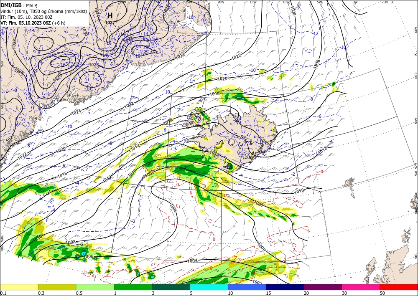Click the dark green 3–5 mm legend swatch
The width and height of the screenshot is (418, 296).
171,287
